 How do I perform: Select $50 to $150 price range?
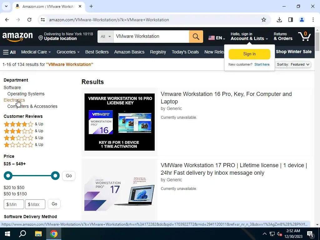15,194
